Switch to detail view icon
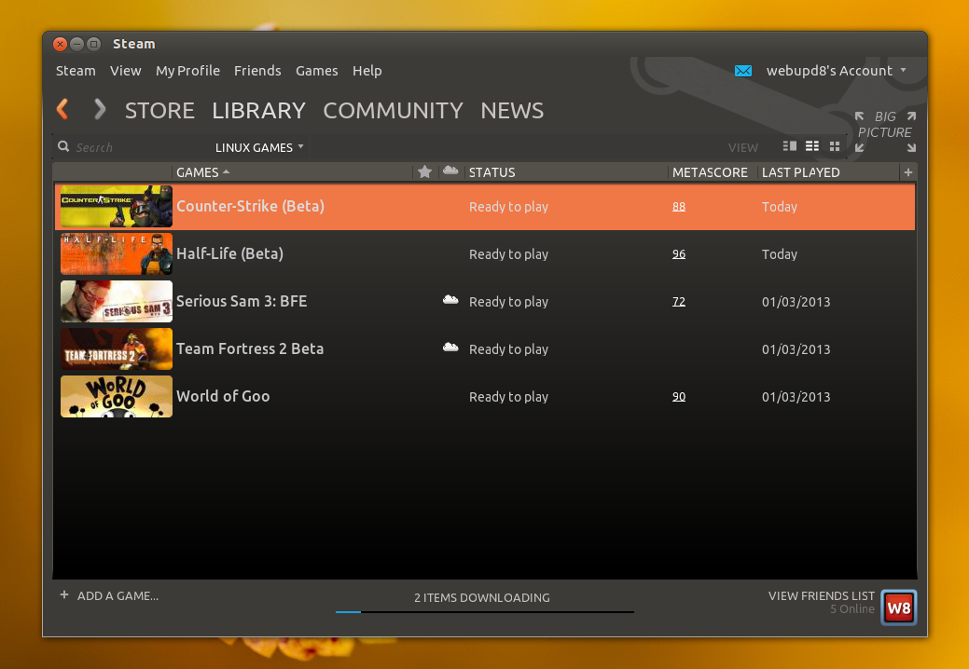The width and height of the screenshot is (969, 669). coord(790,146)
